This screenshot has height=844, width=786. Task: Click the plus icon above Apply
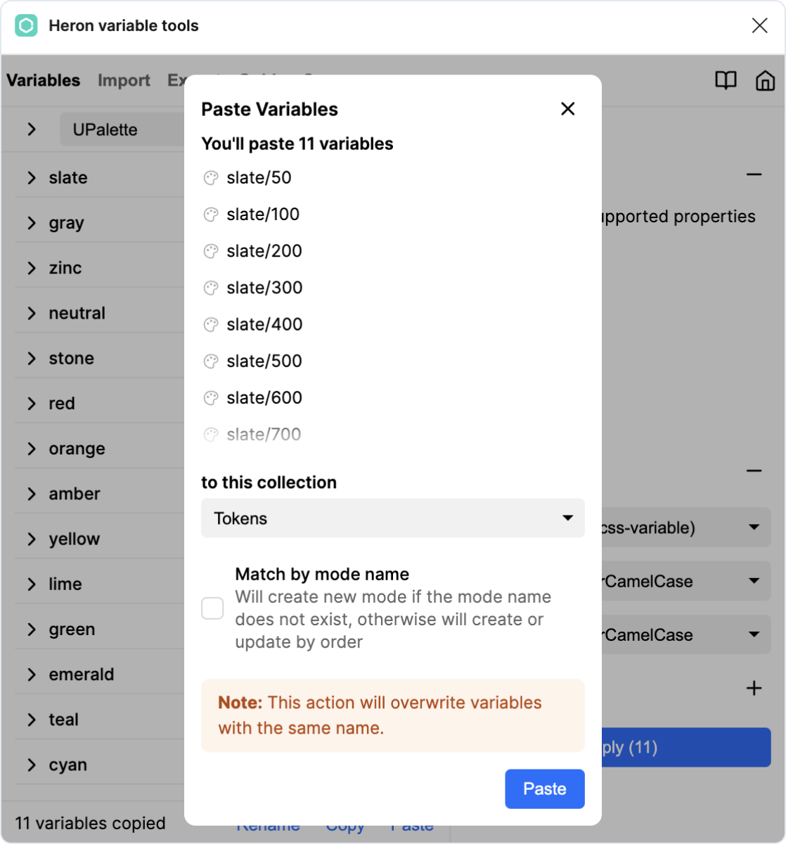(x=754, y=688)
